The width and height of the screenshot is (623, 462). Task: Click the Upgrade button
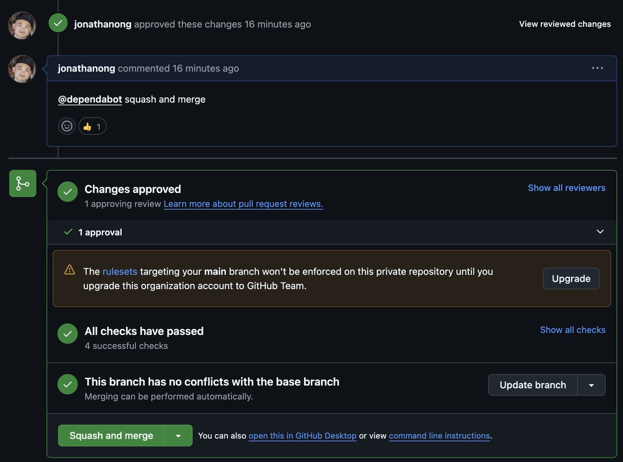point(571,279)
